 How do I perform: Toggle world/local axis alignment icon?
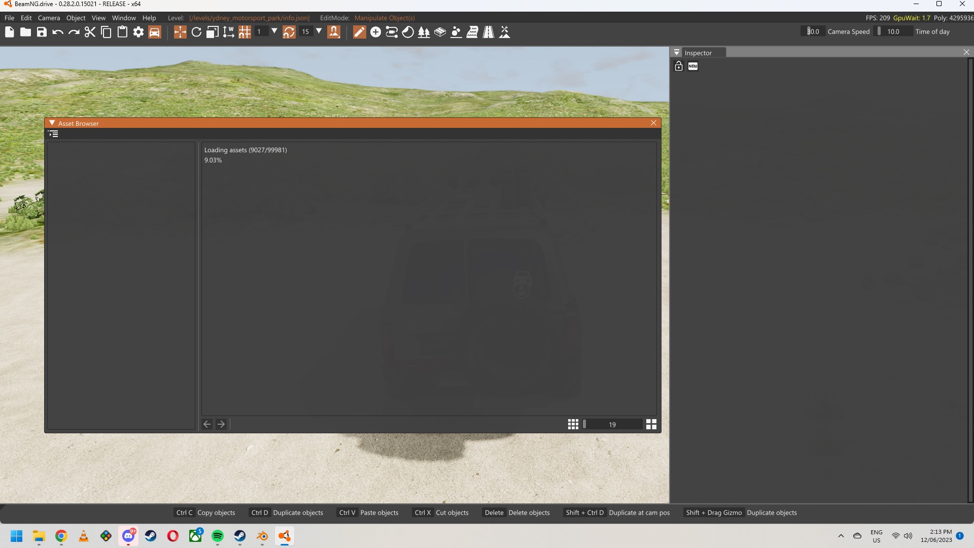click(229, 32)
